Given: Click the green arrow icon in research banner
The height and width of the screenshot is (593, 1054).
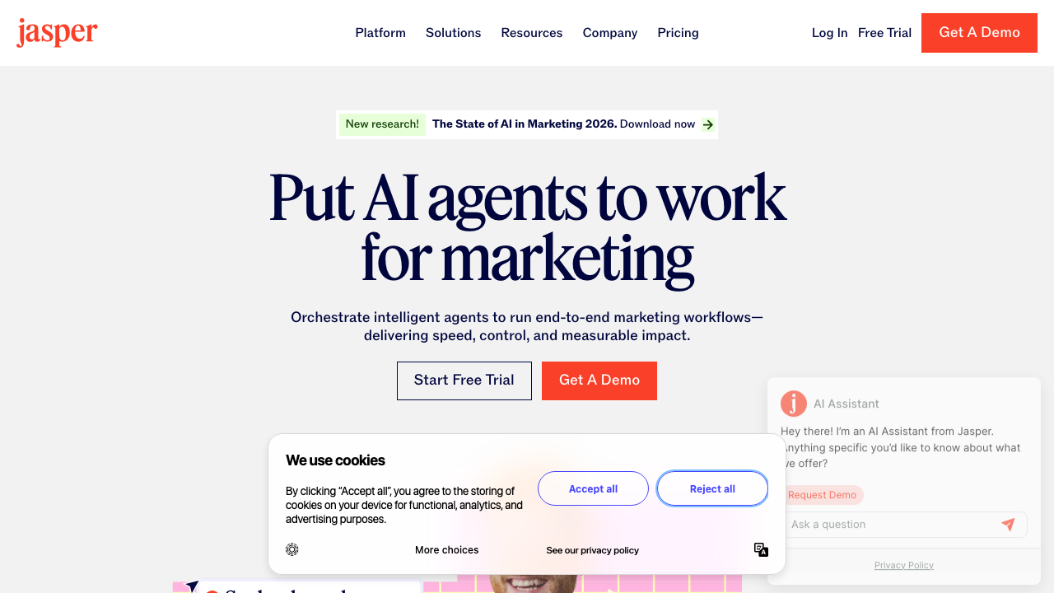Looking at the screenshot, I should click(x=708, y=125).
